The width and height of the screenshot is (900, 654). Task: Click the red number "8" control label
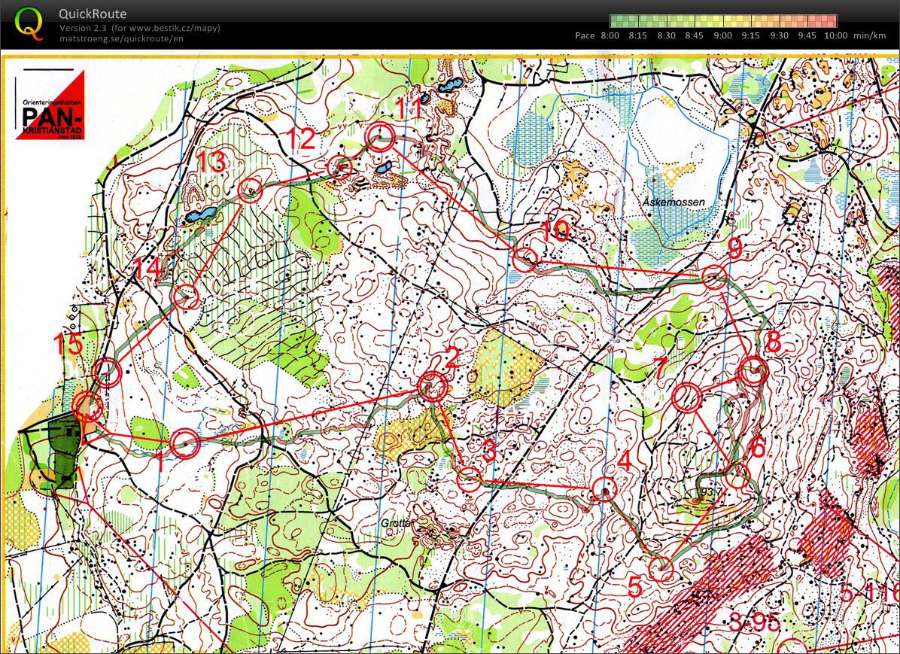[x=774, y=342]
